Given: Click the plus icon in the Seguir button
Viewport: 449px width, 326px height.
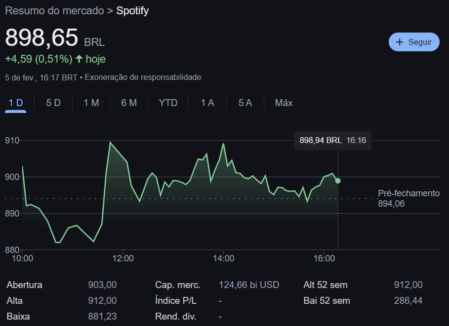Looking at the screenshot, I should [400, 42].
